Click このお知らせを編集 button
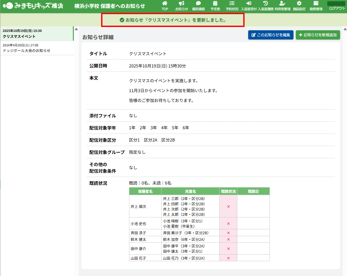 click(x=271, y=35)
